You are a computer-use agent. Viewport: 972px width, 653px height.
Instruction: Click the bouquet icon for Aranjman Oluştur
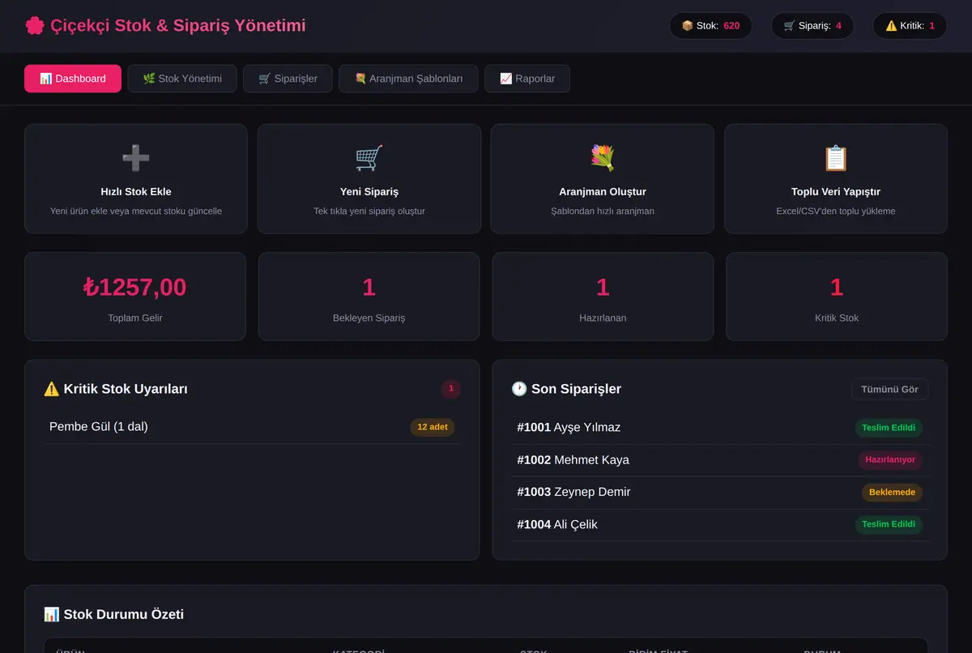click(x=603, y=158)
